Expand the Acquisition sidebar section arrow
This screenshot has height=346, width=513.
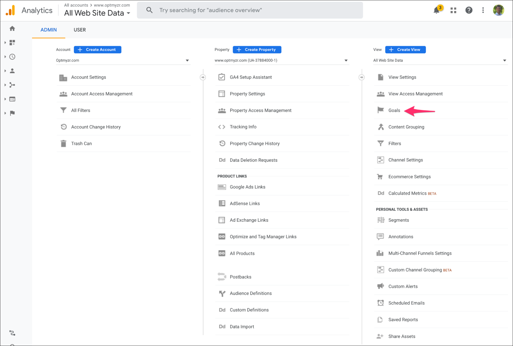[x=5, y=85]
